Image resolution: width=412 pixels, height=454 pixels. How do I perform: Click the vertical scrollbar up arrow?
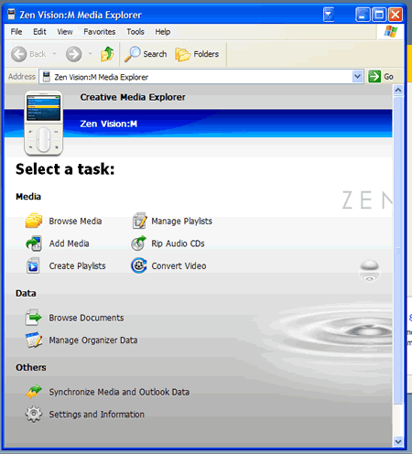point(398,90)
